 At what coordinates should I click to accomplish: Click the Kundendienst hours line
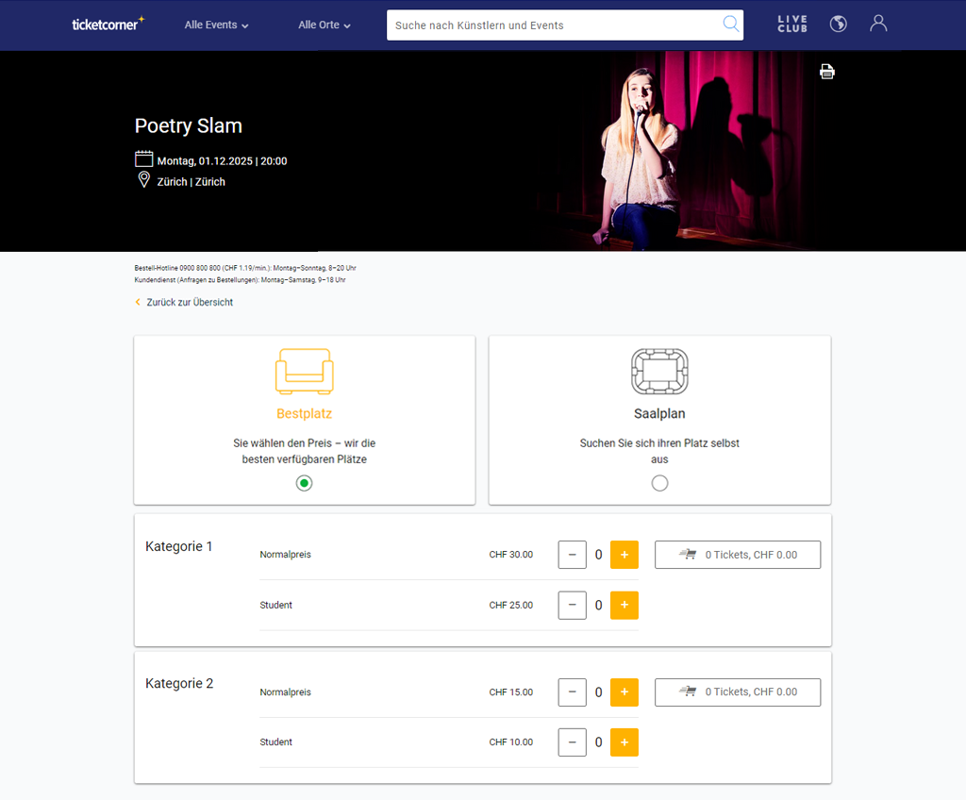(x=241, y=280)
